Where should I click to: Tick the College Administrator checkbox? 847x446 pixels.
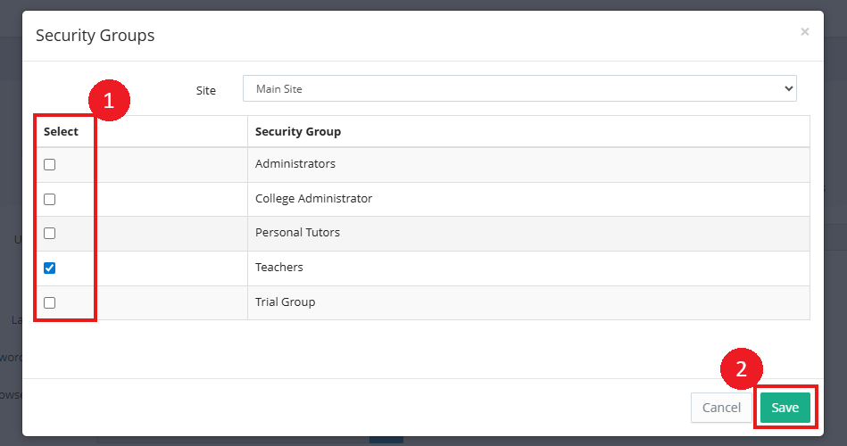50,199
